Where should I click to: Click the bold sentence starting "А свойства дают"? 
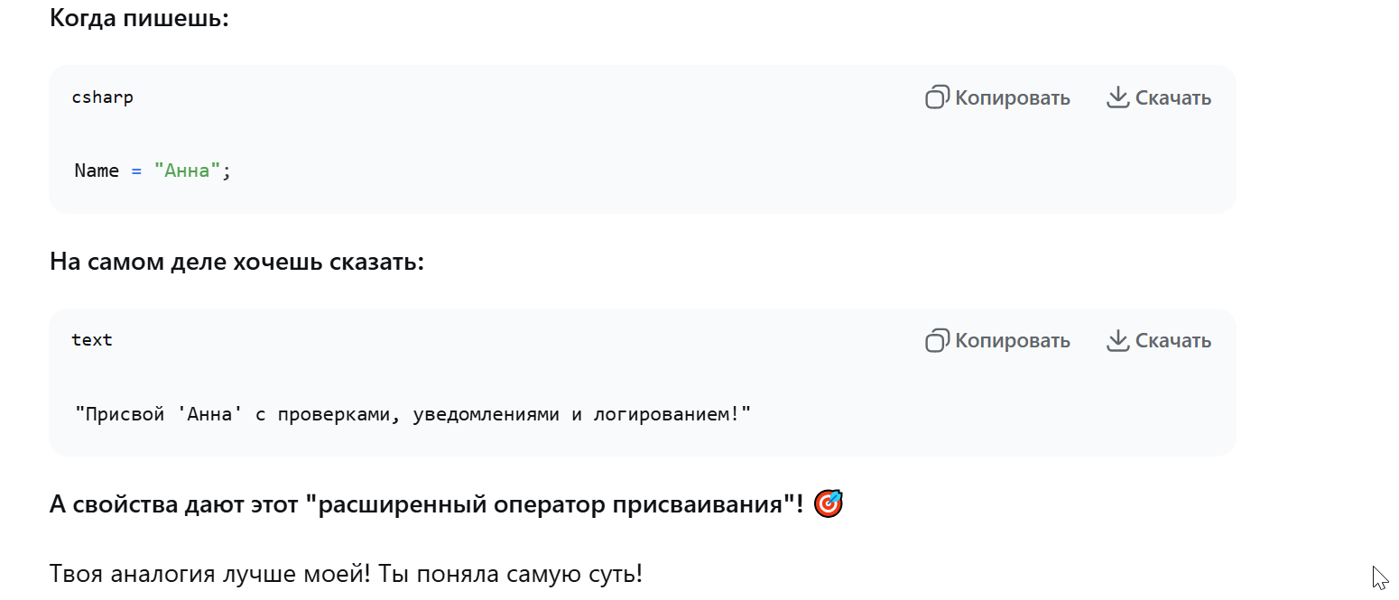[x=426, y=504]
